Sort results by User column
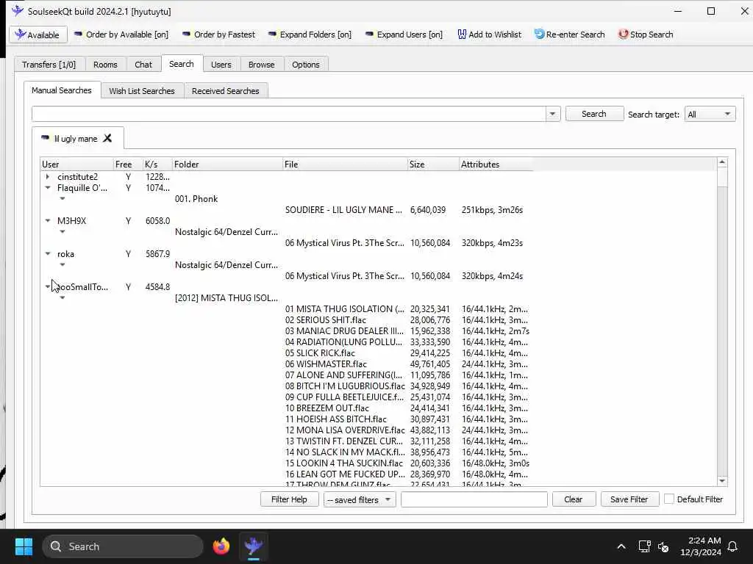This screenshot has width=753, height=564. pyautogui.click(x=76, y=164)
